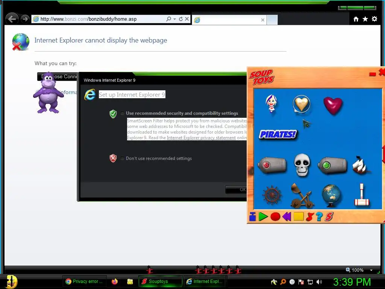Click the Set up Internet Explorer 9 heading
Viewport: 385px width, 289px height.
pyautogui.click(x=132, y=94)
